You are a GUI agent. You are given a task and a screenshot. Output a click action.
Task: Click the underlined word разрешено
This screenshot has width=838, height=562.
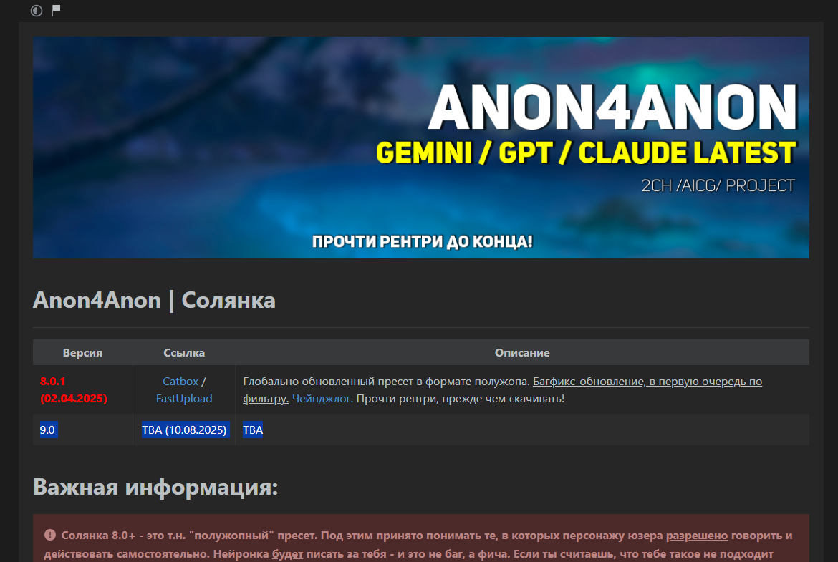pyautogui.click(x=697, y=536)
